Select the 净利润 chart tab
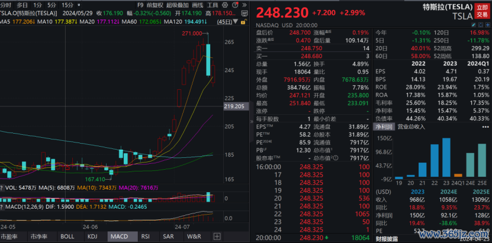Viewport: 492px width, 243px height. point(384,127)
